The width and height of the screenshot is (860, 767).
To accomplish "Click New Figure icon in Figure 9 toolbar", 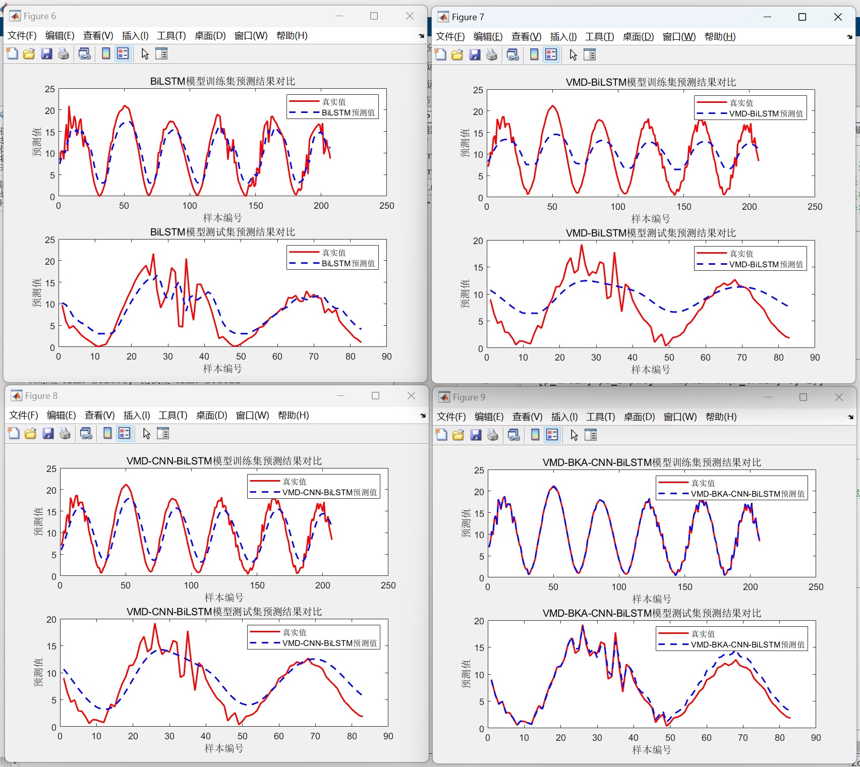I will pos(441,435).
